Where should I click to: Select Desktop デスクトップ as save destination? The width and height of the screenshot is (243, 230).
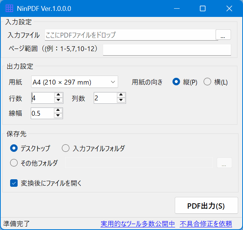point(14,148)
